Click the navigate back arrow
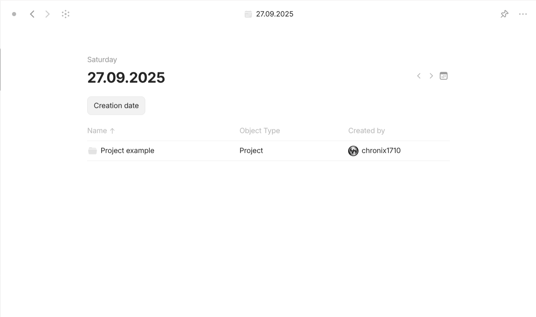The width and height of the screenshot is (536, 317). (x=32, y=14)
